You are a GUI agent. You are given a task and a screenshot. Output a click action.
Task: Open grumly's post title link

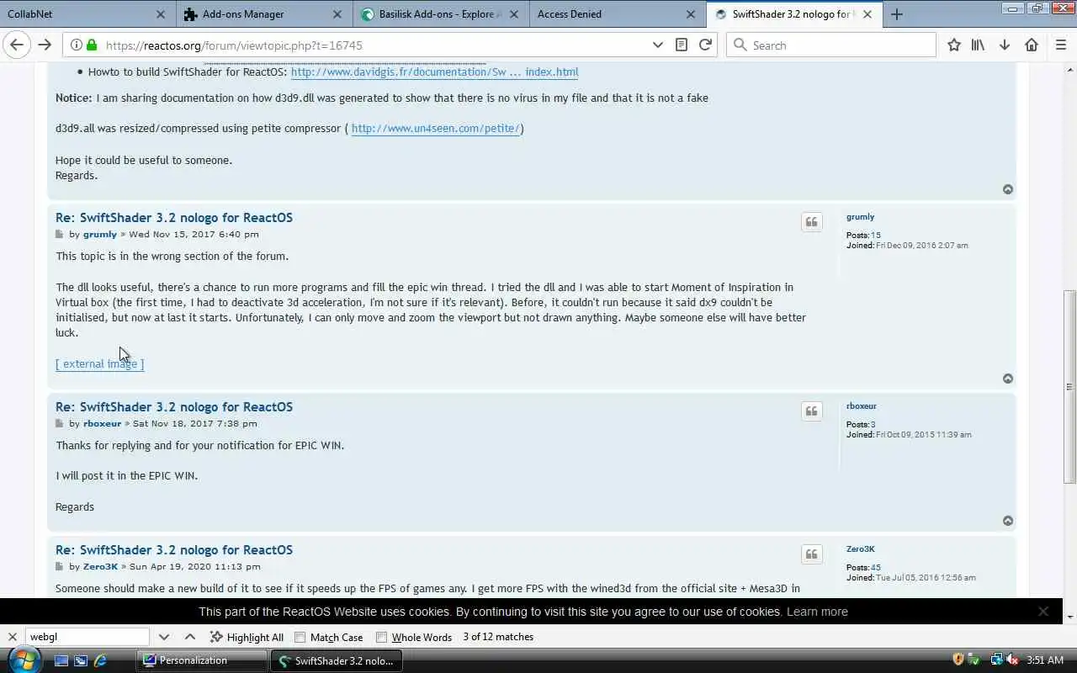174,217
